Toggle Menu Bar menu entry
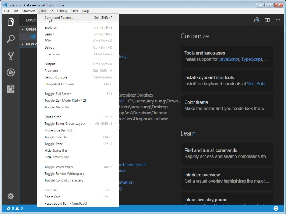Image resolution: width=286 pixels, height=214 pixels. [78, 107]
